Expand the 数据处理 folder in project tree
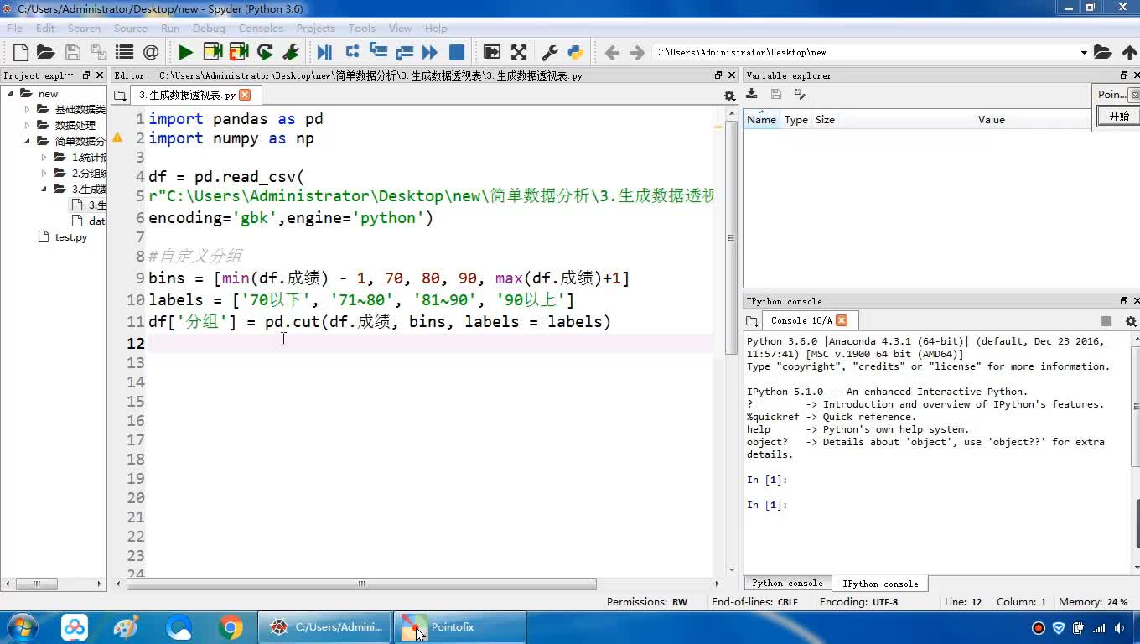 point(28,125)
